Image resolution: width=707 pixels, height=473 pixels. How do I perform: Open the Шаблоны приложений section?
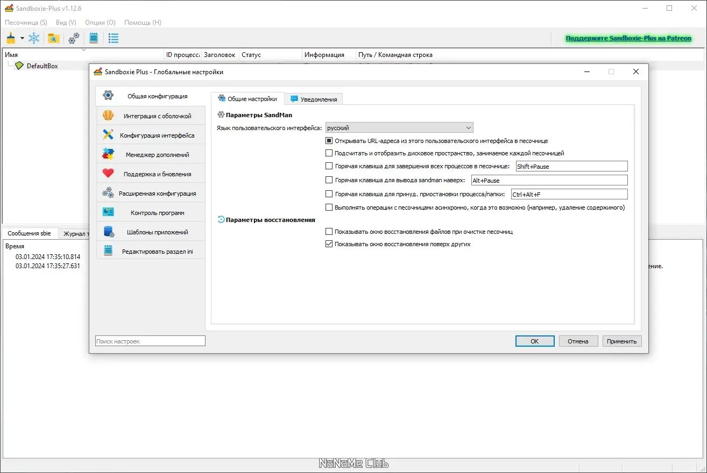click(x=151, y=232)
